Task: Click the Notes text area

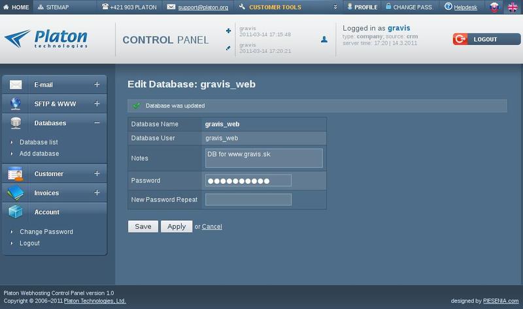Action: 264,158
